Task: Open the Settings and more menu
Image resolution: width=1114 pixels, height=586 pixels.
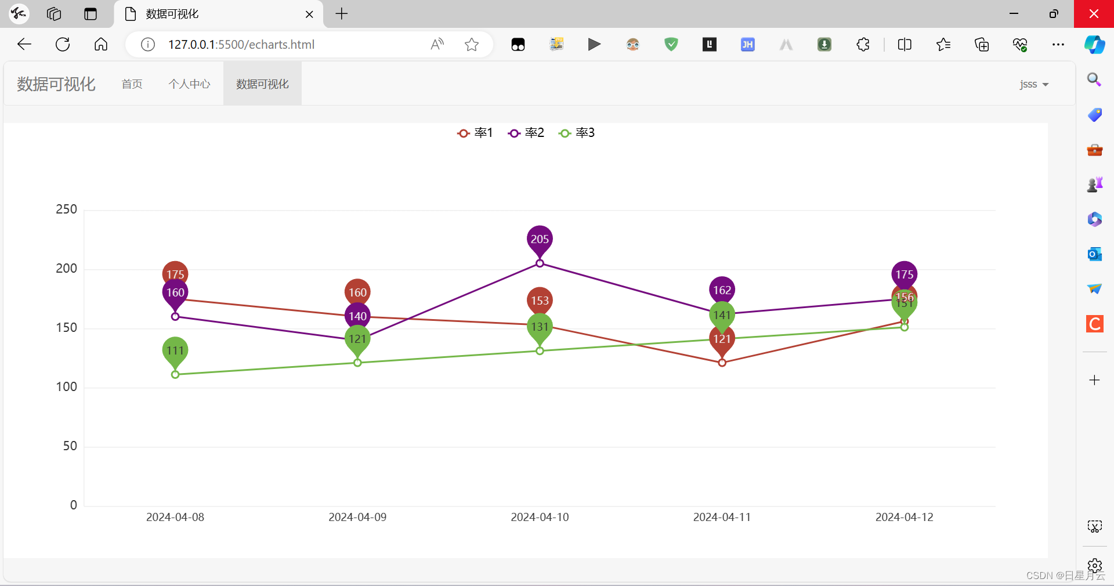Action: [x=1058, y=45]
